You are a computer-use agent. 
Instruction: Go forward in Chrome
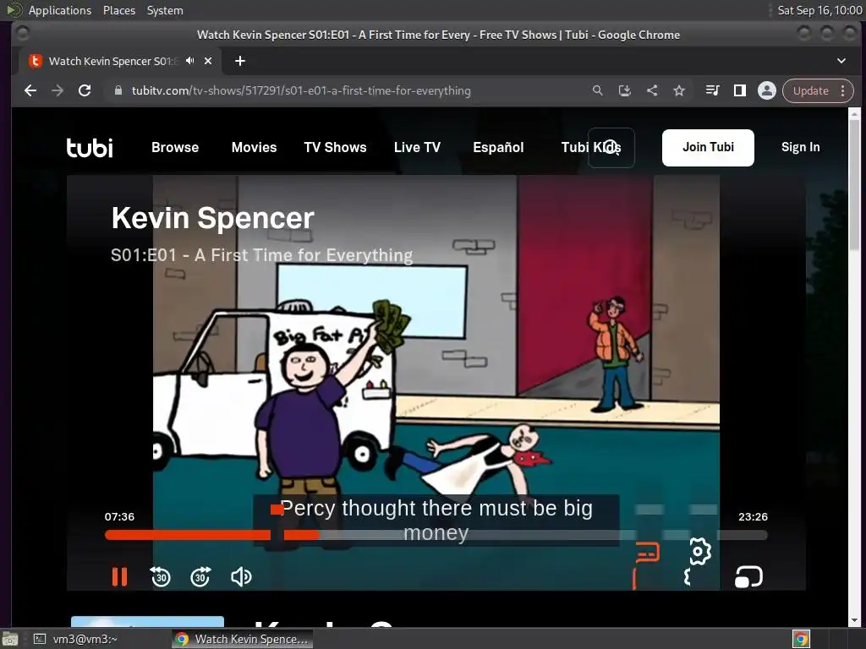pyautogui.click(x=58, y=90)
